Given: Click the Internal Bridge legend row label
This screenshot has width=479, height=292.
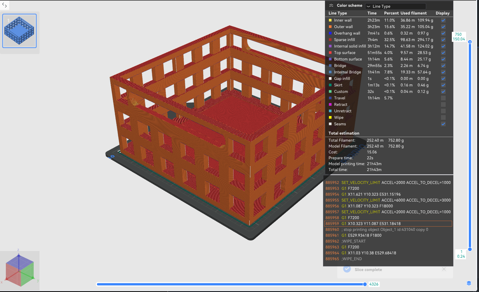Looking at the screenshot, I should [347, 72].
